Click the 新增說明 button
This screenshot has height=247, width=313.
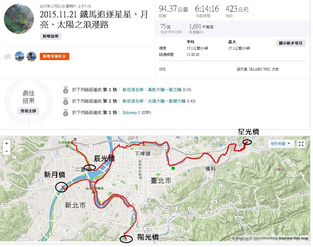tap(50, 36)
